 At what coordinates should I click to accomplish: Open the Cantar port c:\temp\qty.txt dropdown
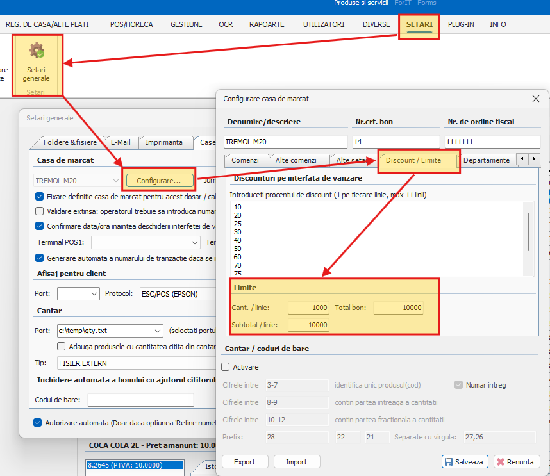click(158, 331)
